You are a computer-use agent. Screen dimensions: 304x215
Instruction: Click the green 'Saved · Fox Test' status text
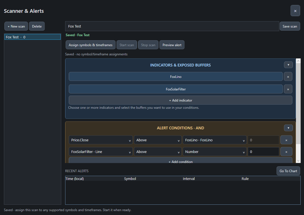tap(78, 35)
